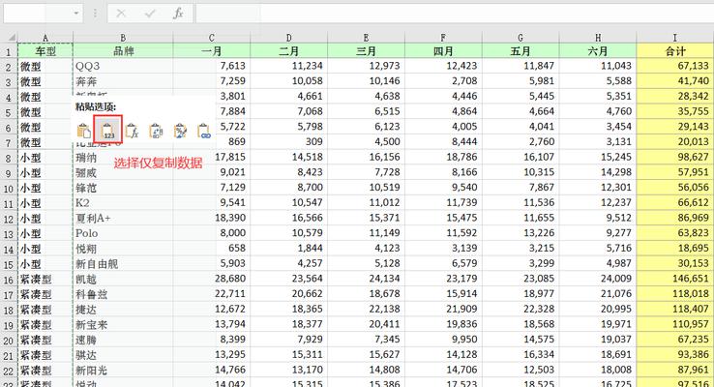Click the 六月 header cell
The height and width of the screenshot is (387, 714).
(x=598, y=51)
